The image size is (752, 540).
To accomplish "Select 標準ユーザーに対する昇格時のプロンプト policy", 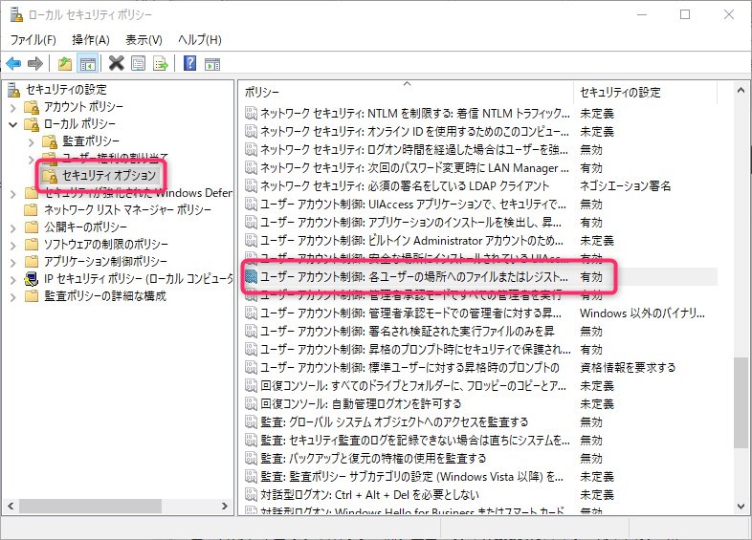I will point(480,368).
